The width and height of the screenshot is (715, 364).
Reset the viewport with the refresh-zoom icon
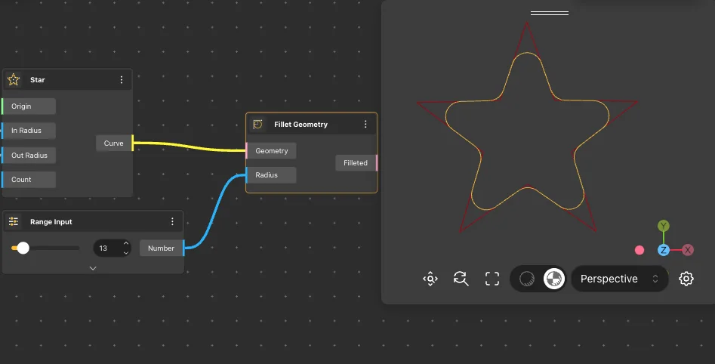[461, 279]
